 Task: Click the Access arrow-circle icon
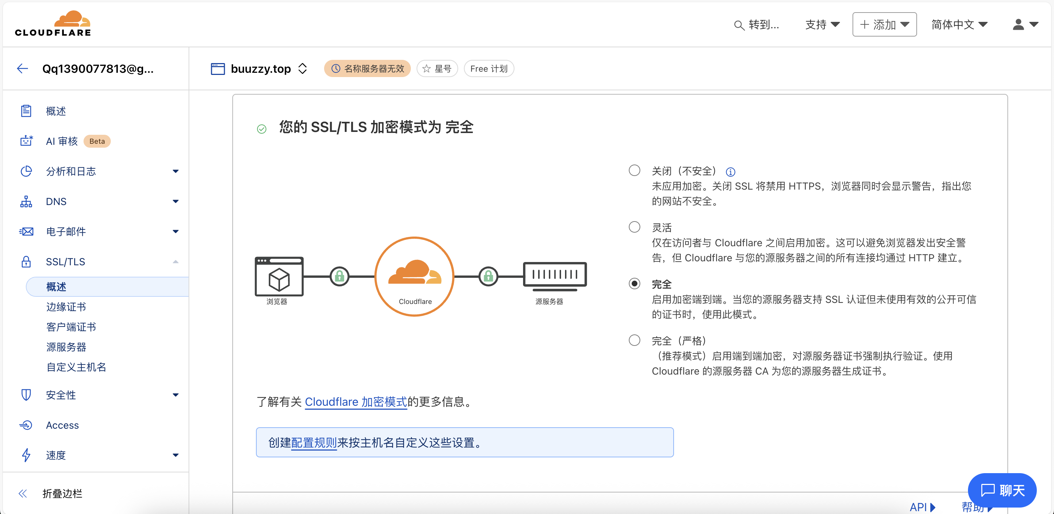coord(26,425)
